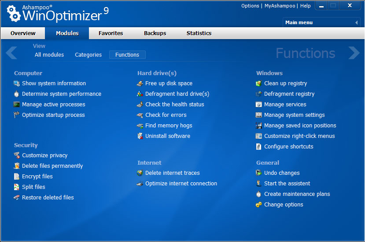Select the Categories view option

click(x=88, y=55)
